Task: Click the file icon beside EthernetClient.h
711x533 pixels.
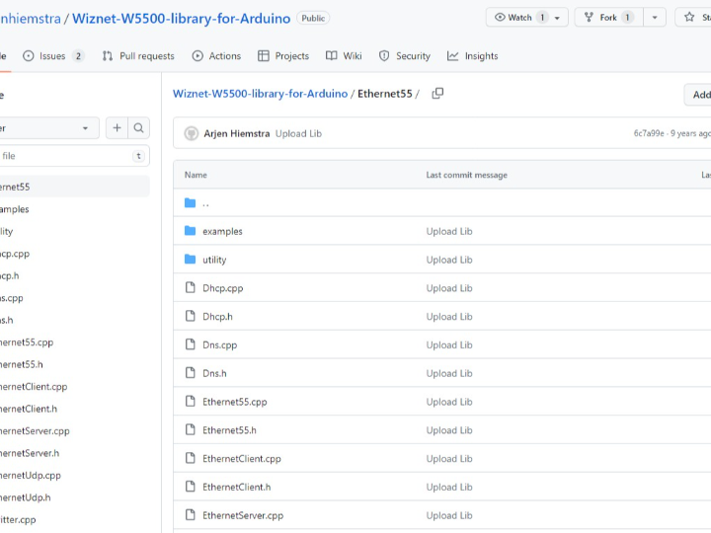Action: click(x=191, y=487)
